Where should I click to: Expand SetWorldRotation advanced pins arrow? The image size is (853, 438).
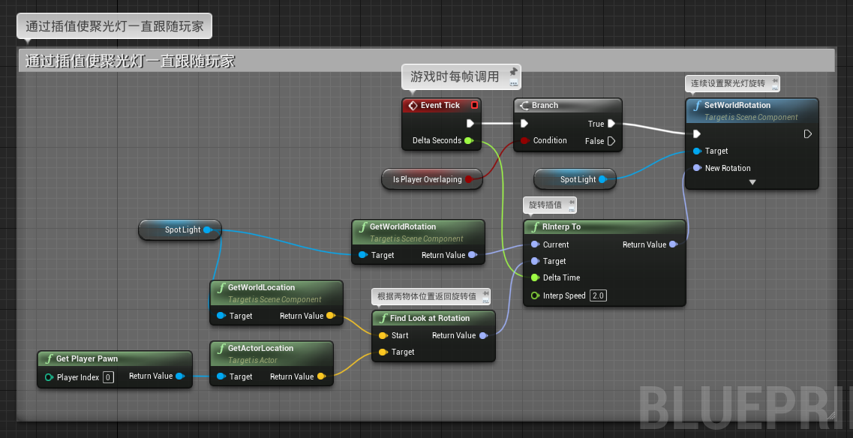752,182
